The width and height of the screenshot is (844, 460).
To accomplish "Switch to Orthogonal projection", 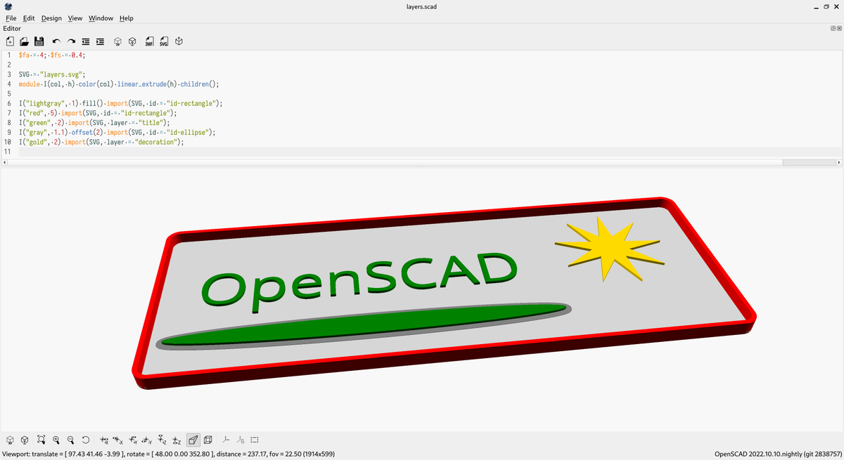I will pos(208,440).
